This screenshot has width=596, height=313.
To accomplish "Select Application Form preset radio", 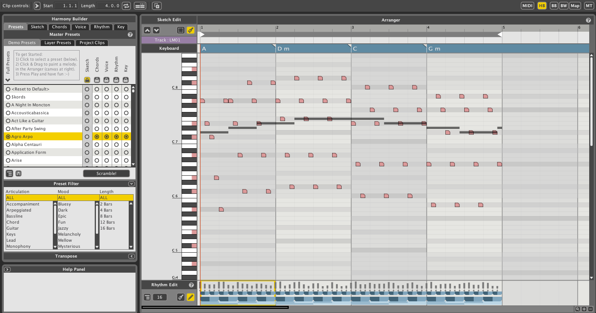I will [x=8, y=152].
